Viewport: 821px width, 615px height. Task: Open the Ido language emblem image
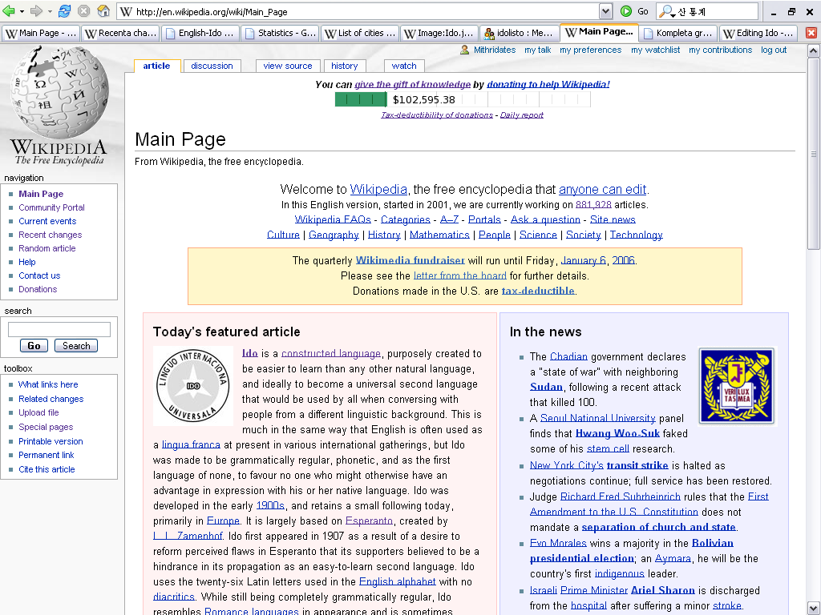pos(193,386)
